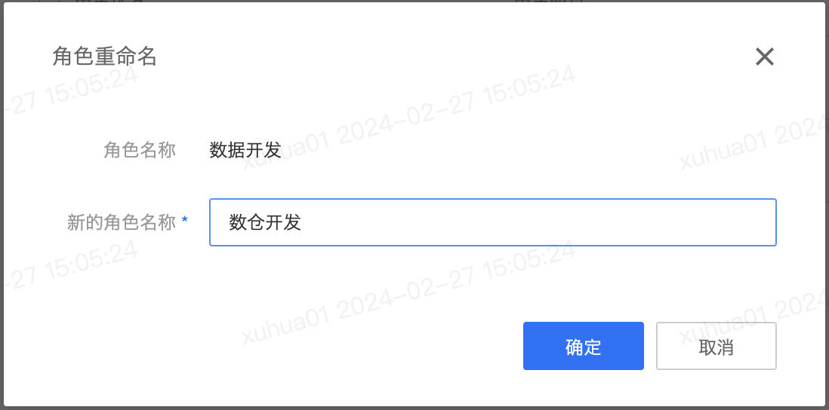
Task: Cancel the rename via 取消 button
Action: (x=716, y=346)
